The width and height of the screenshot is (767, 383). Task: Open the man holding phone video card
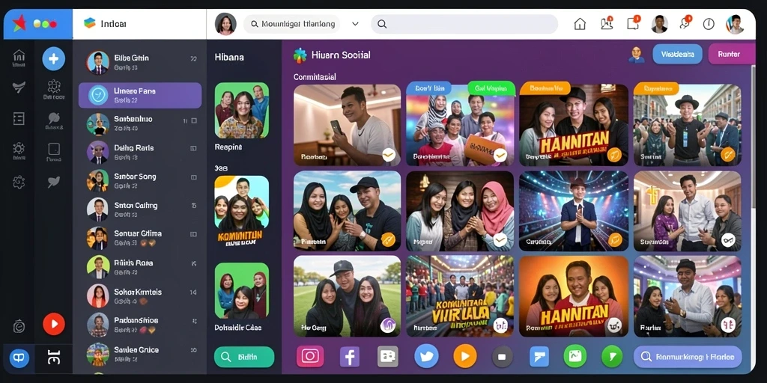point(347,126)
